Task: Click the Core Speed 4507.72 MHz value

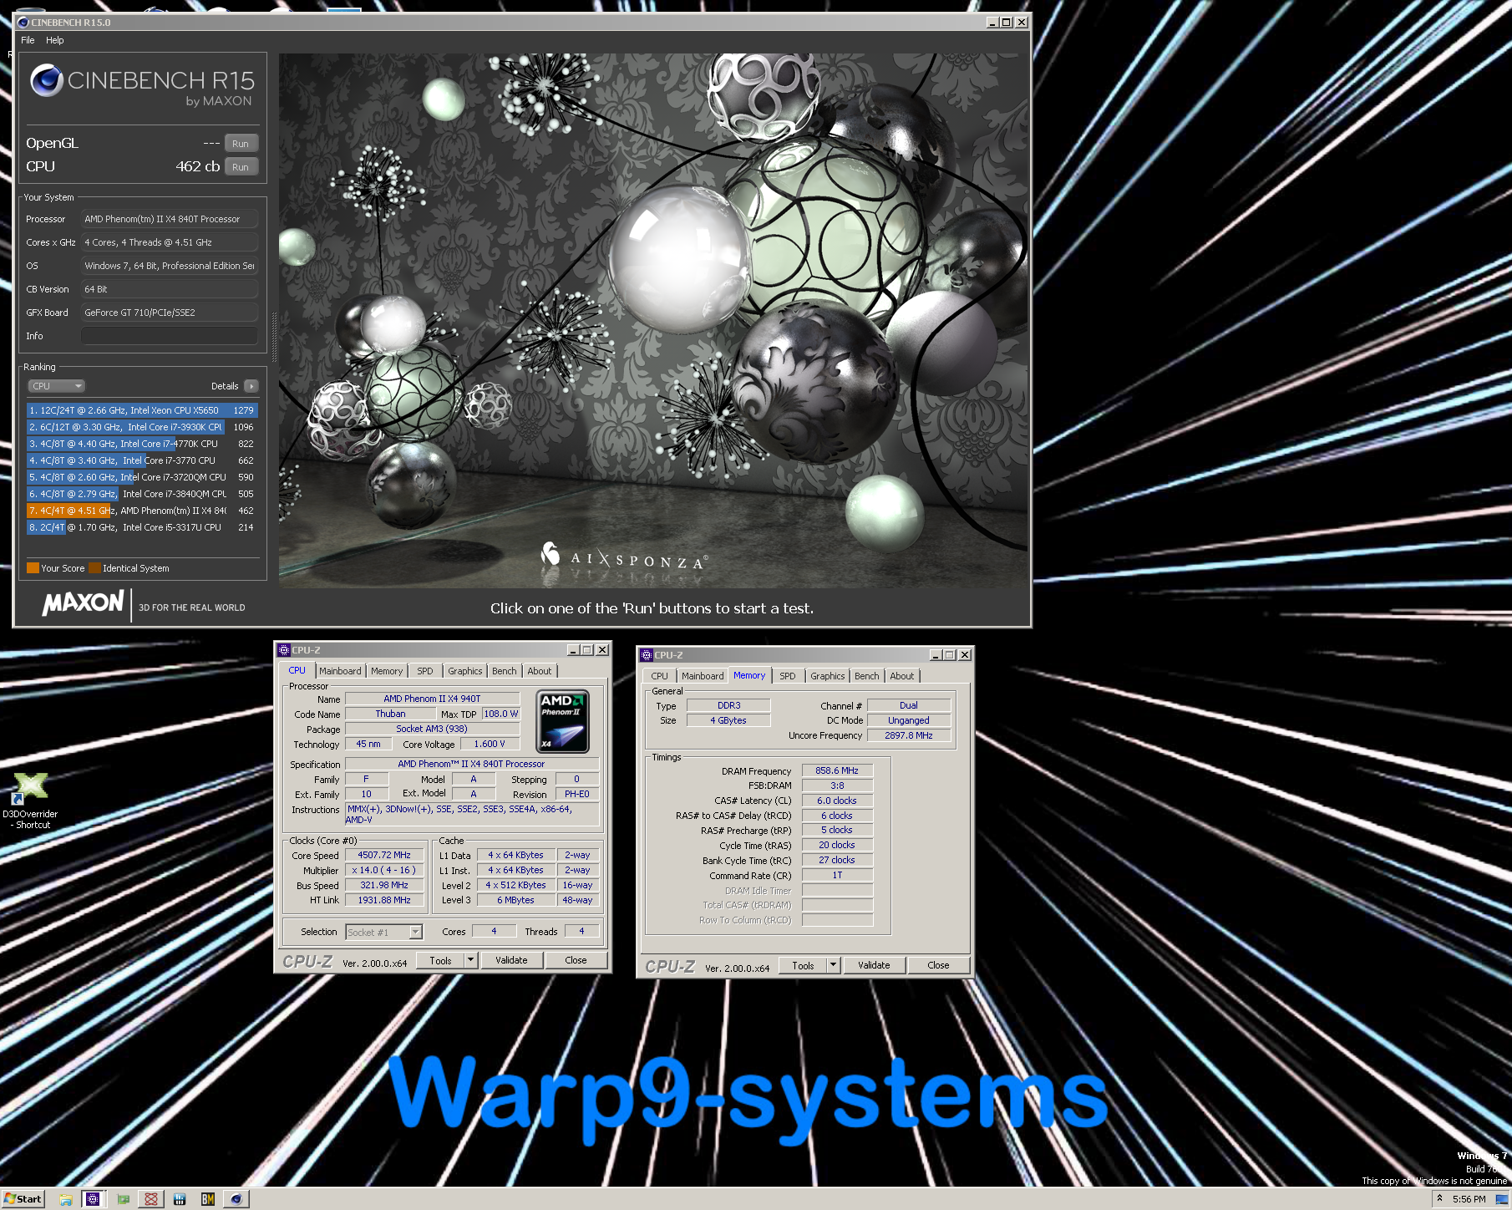Action: pos(384,855)
